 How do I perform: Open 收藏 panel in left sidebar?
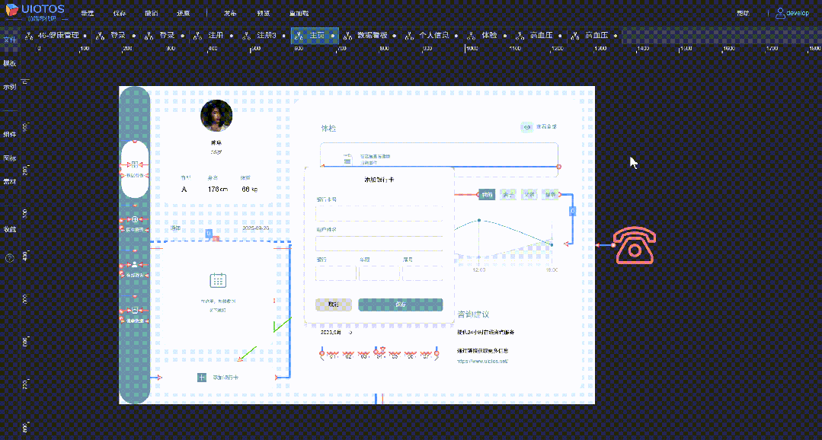pyautogui.click(x=9, y=229)
